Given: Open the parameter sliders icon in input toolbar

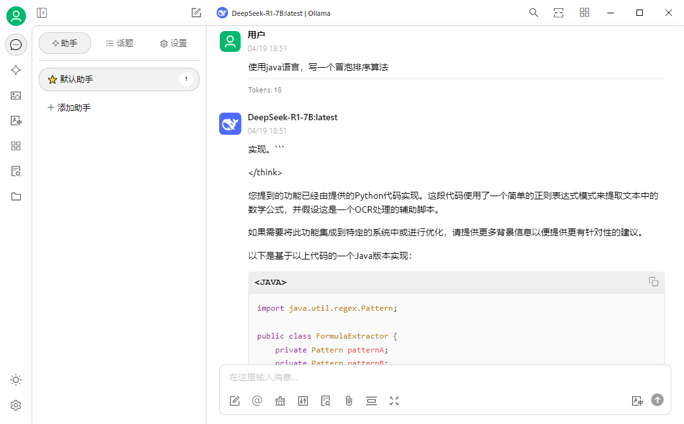Looking at the screenshot, I should (x=303, y=401).
